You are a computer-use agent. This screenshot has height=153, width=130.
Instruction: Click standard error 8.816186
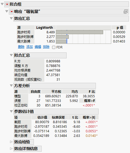click(x=60, y=122)
